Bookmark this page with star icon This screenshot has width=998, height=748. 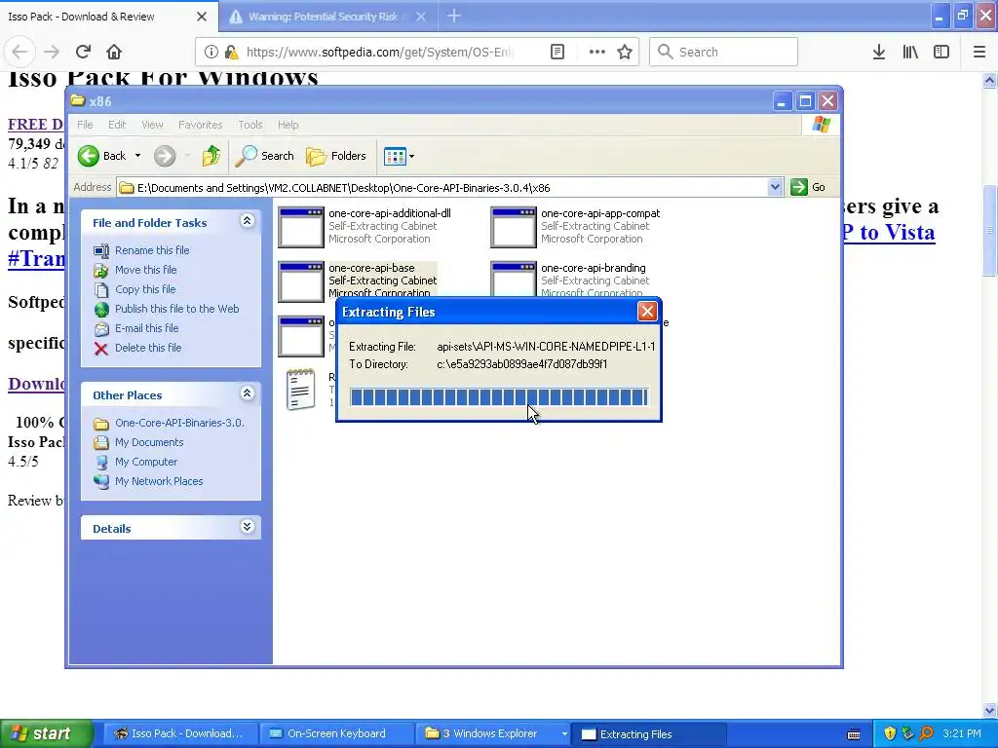click(x=625, y=53)
